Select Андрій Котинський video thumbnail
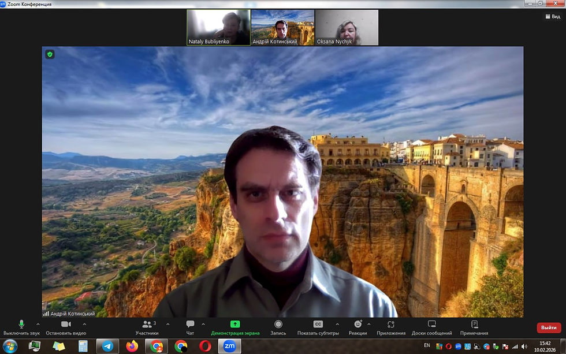 point(282,27)
